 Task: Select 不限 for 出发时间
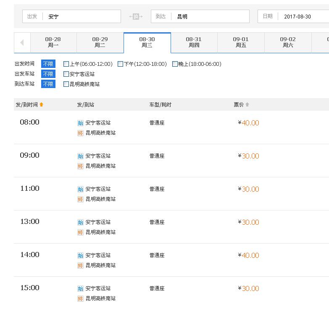[48, 64]
